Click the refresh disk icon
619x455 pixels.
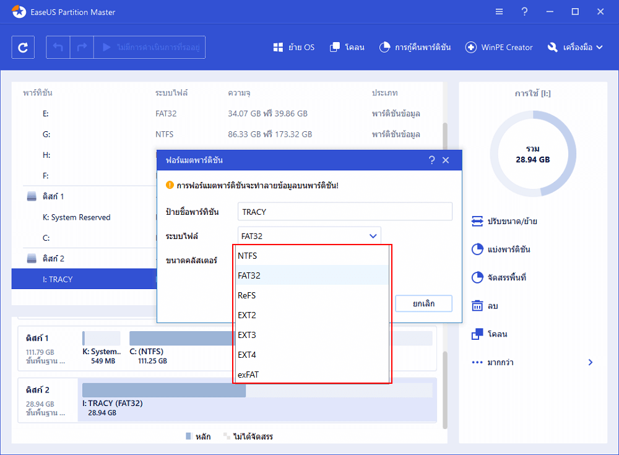click(23, 48)
